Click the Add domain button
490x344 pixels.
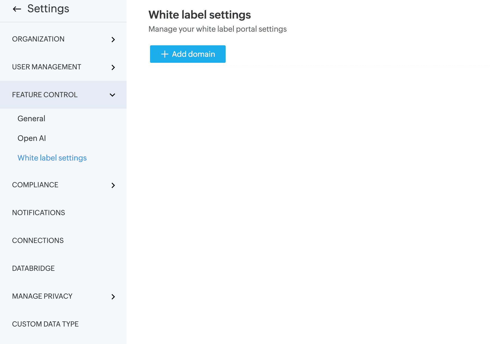188,54
